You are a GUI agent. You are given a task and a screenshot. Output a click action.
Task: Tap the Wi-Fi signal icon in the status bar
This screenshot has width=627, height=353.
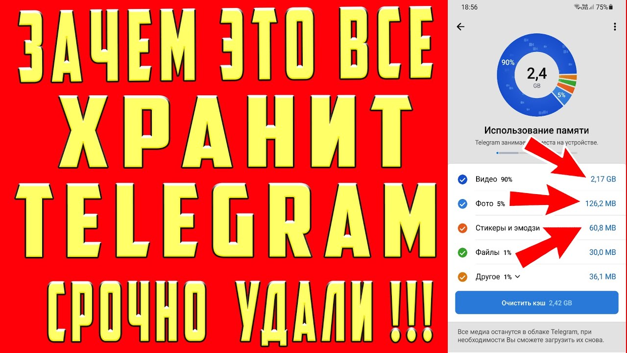[577, 7]
